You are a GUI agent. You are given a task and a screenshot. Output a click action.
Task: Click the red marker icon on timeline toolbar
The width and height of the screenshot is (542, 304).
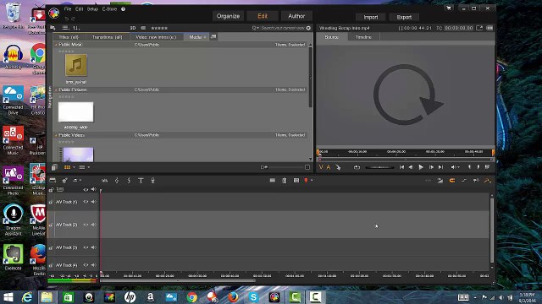(x=306, y=180)
